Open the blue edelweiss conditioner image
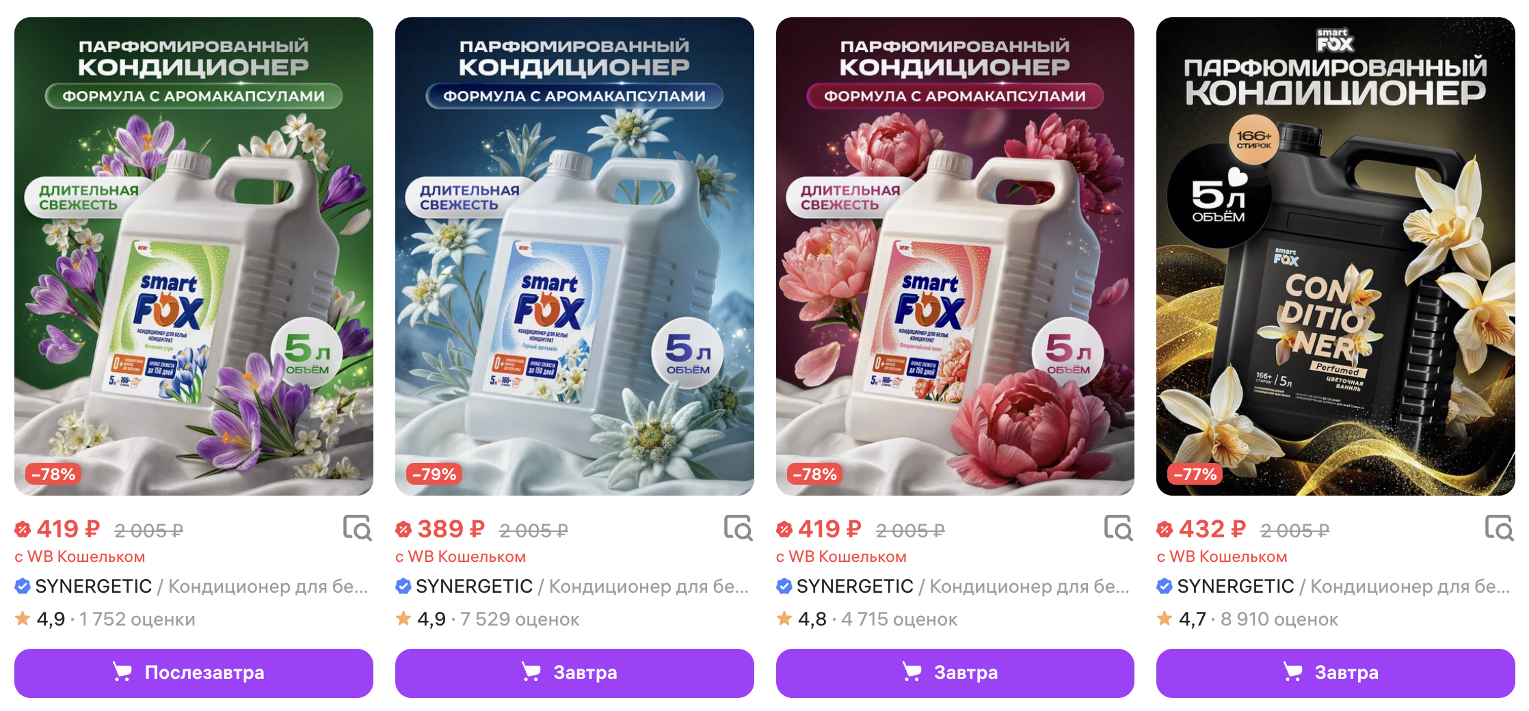Viewport: 1529px width, 711px height. point(574,256)
